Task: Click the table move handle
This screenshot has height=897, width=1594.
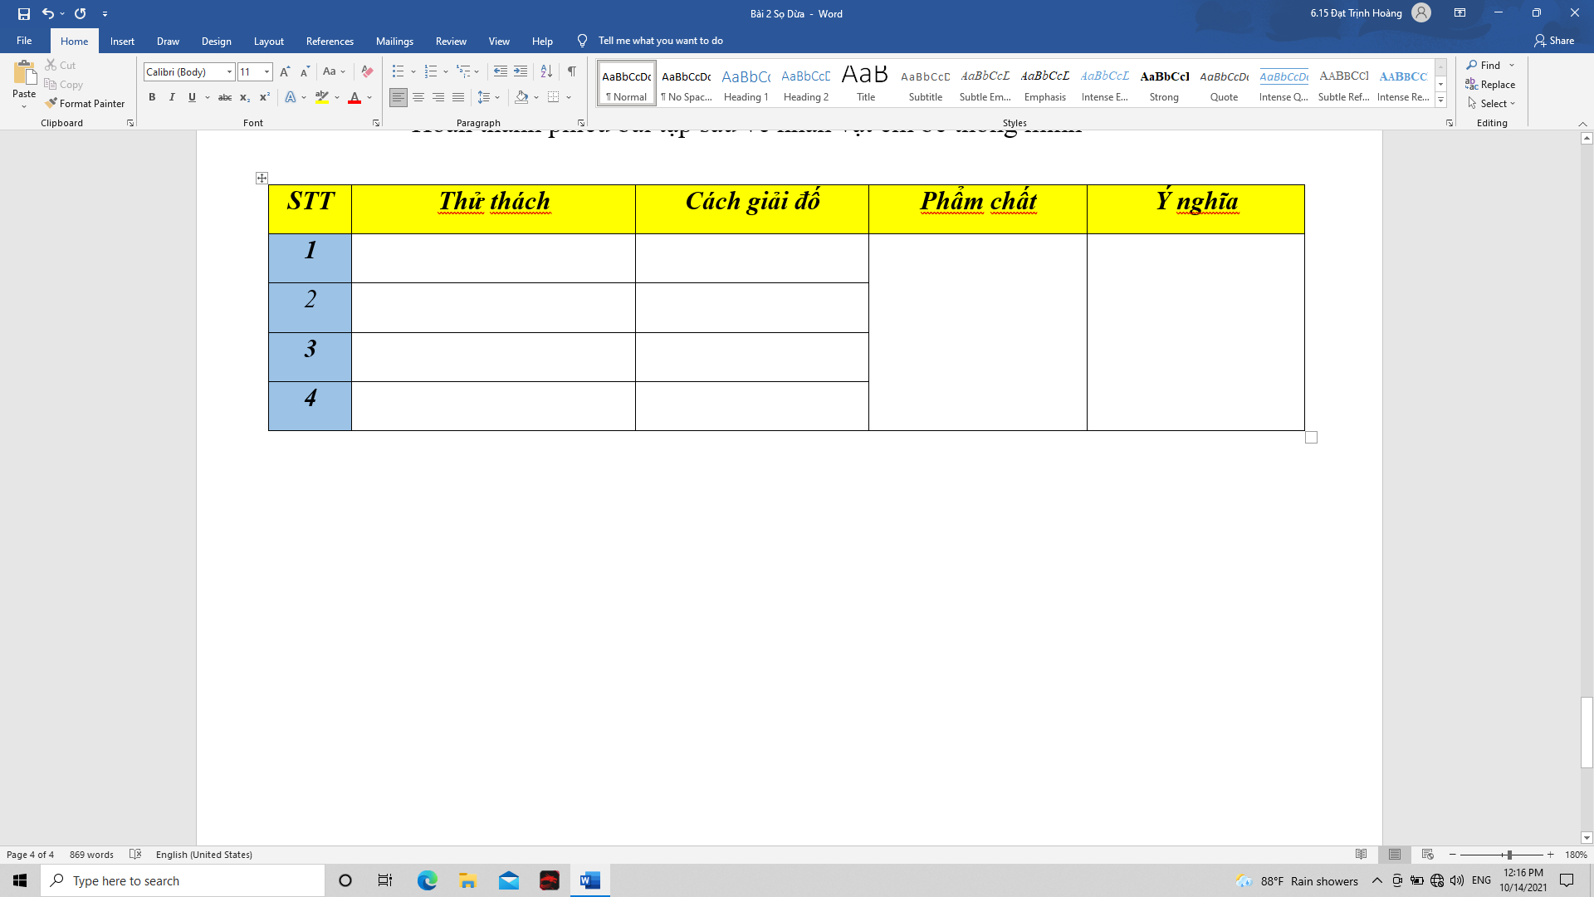Action: pos(262,178)
